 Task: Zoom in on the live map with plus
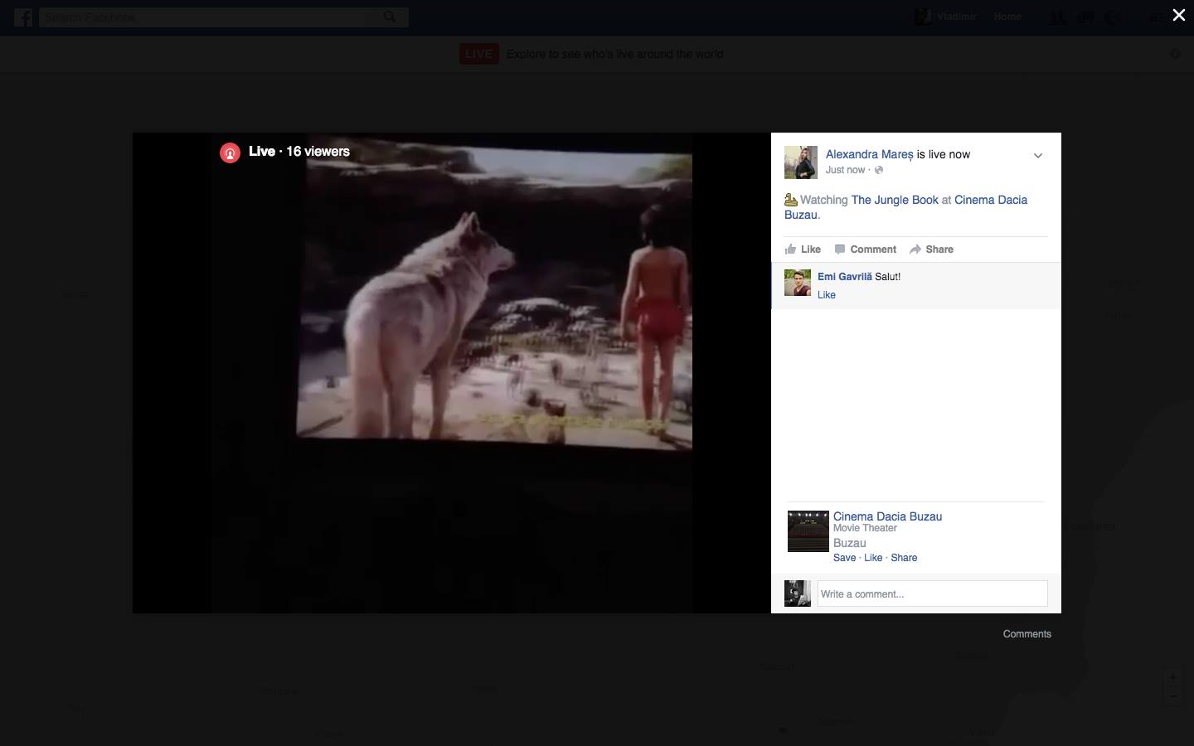[1172, 677]
